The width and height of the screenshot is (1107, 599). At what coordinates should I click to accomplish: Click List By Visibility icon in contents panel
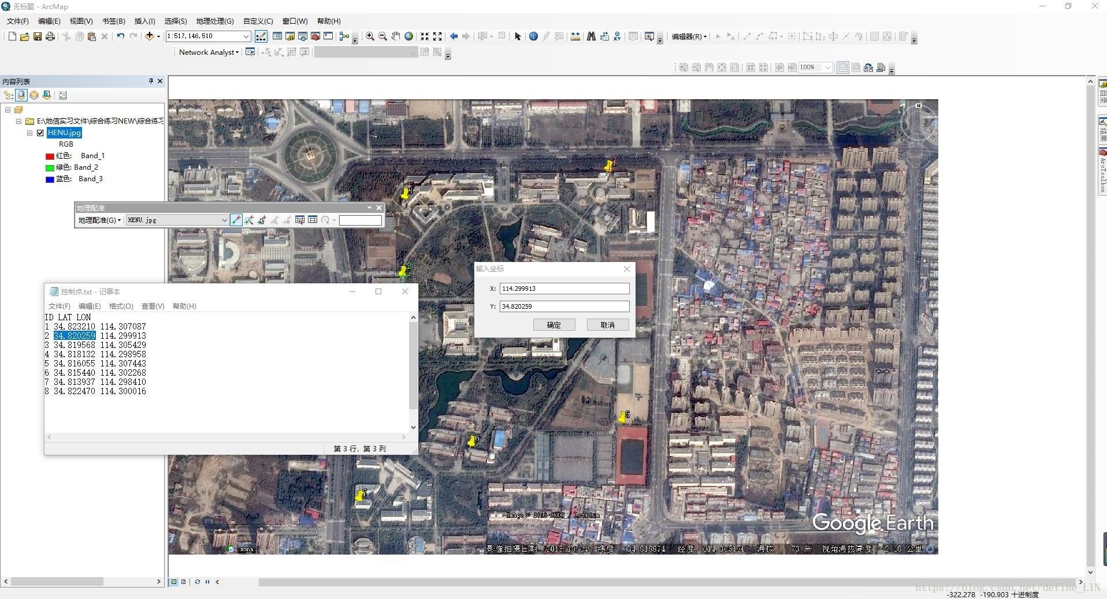click(34, 95)
